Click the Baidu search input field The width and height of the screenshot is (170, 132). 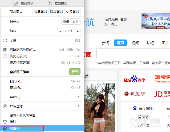point(133,53)
